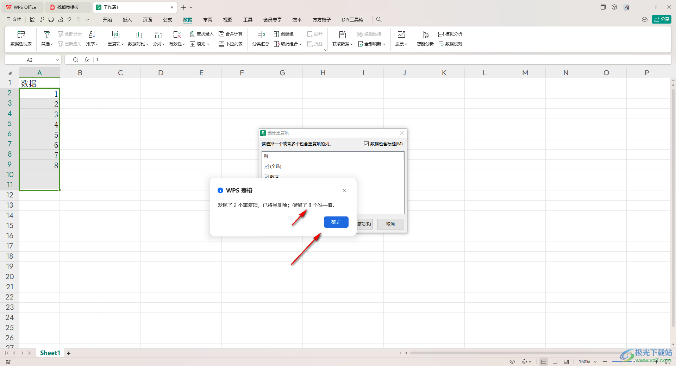This screenshot has height=366, width=676.
Task: Click the zoom out minus button
Action: [605, 361]
